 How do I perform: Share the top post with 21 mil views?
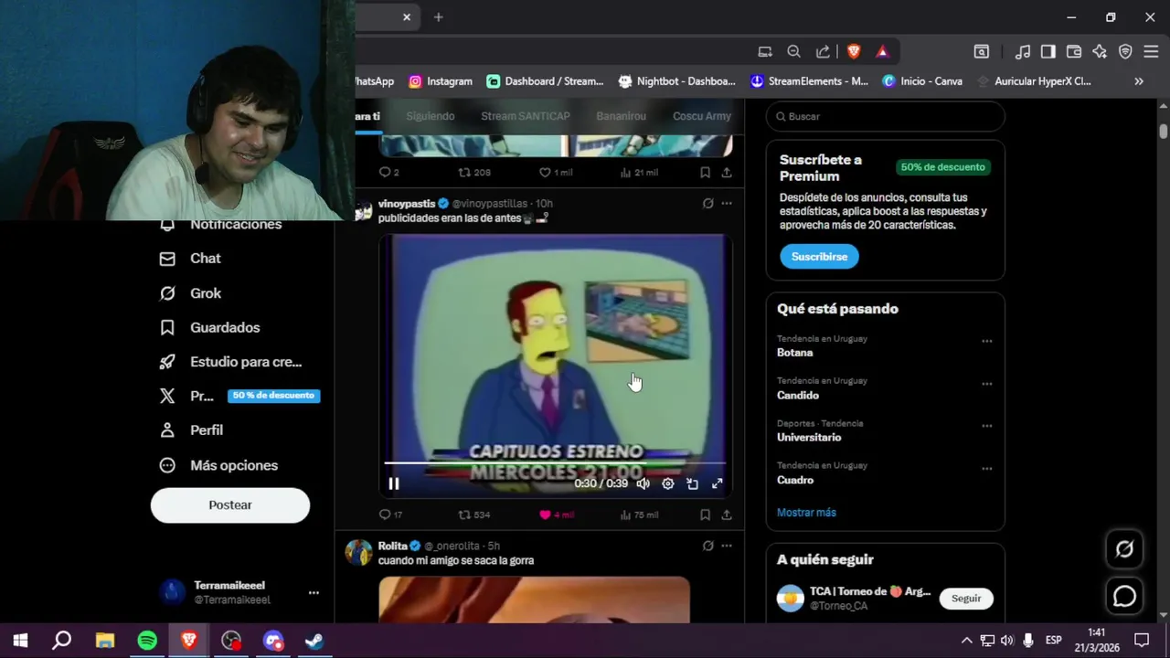click(727, 172)
